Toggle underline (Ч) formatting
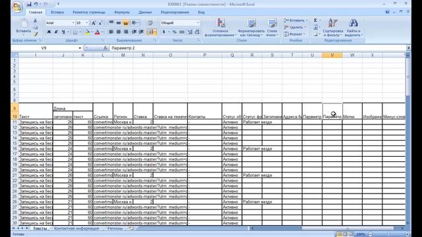 (x=63, y=32)
